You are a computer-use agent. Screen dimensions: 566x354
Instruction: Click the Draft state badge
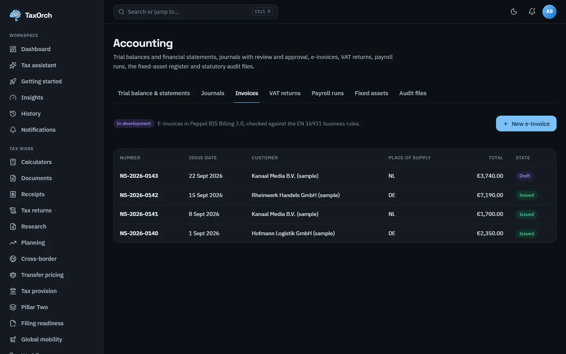tap(525, 176)
